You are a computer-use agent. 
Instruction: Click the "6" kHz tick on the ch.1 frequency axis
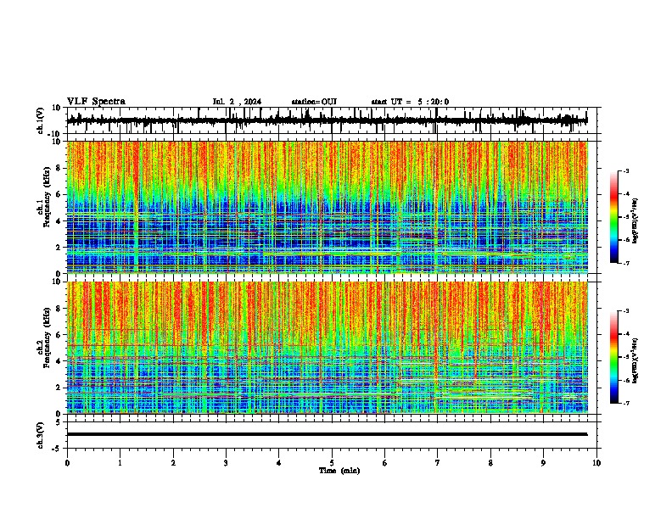tap(59, 194)
